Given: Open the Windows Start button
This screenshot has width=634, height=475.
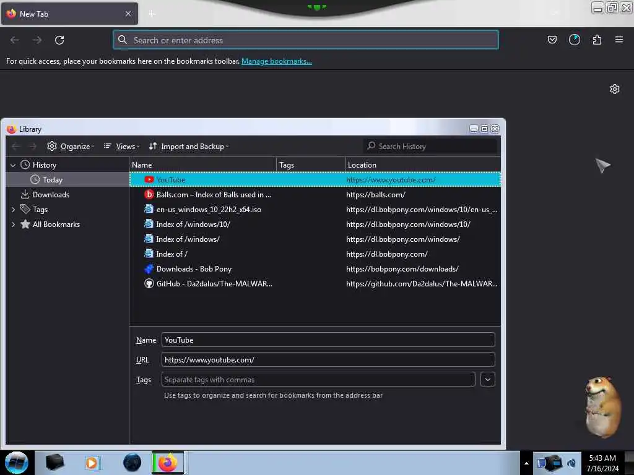Looking at the screenshot, I should coord(17,463).
